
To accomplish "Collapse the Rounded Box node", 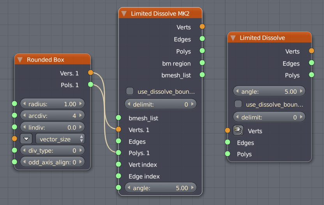I will (20, 60).
